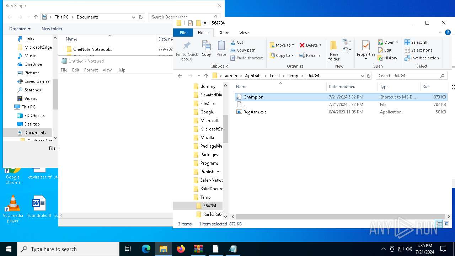Open Notepad Help menu

(x=121, y=70)
